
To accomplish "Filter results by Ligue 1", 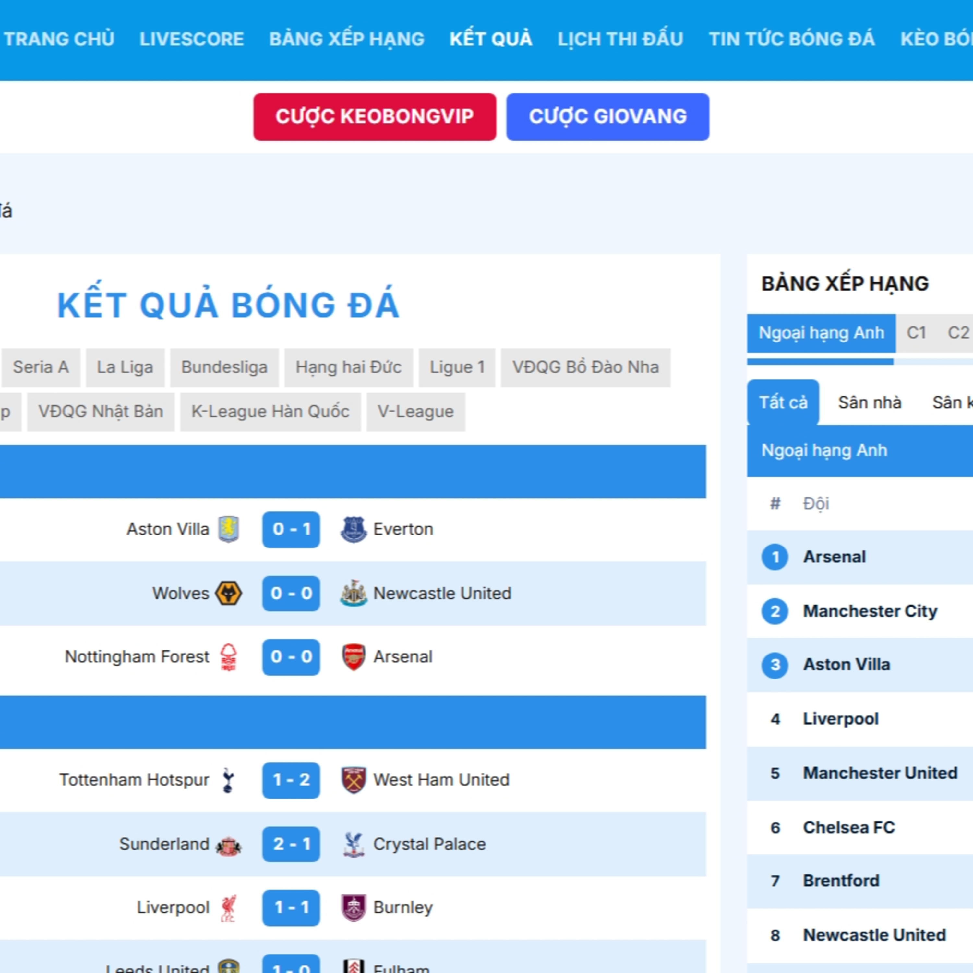I will (457, 368).
